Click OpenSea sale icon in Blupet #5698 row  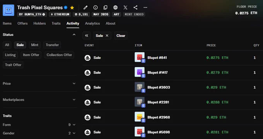point(87,132)
